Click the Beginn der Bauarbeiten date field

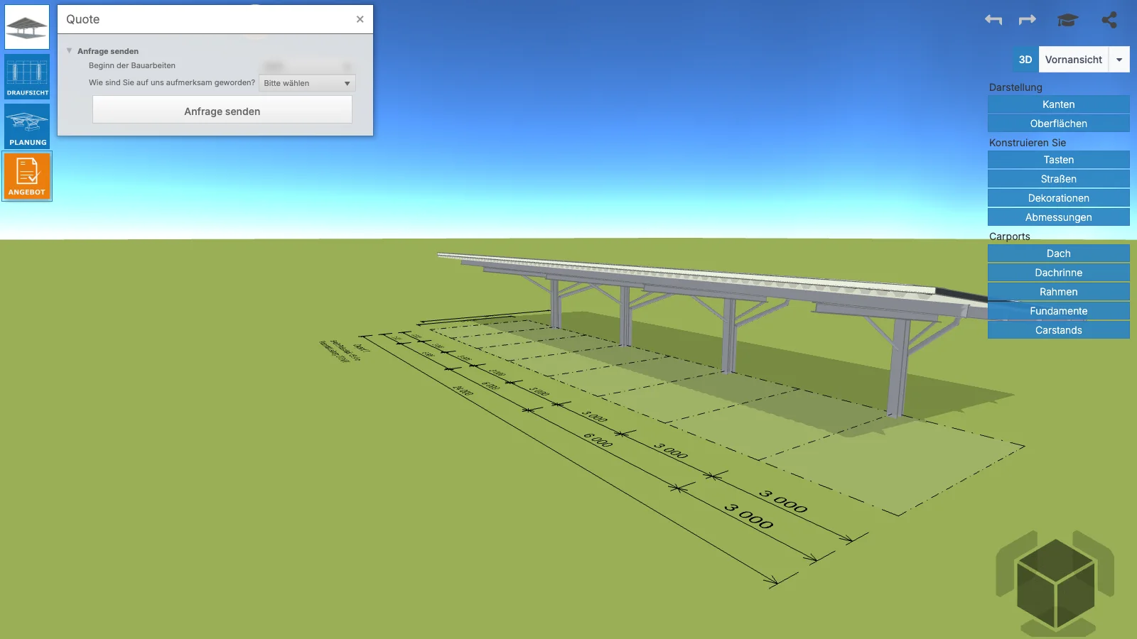pos(307,65)
